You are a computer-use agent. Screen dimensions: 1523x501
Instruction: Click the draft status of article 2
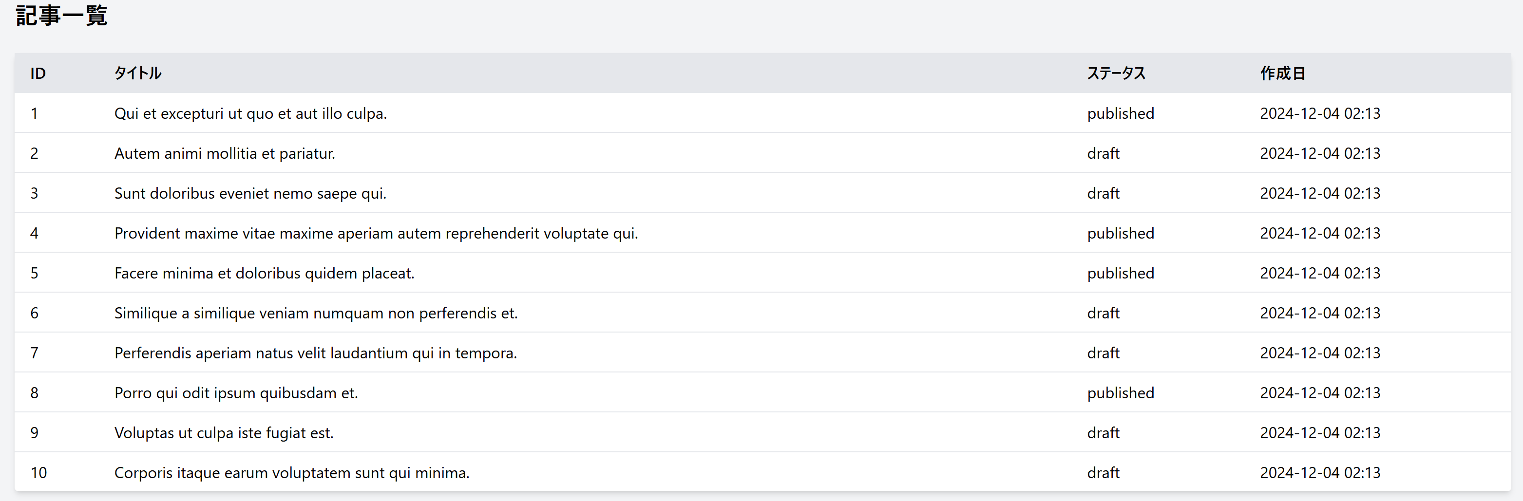pos(1103,153)
